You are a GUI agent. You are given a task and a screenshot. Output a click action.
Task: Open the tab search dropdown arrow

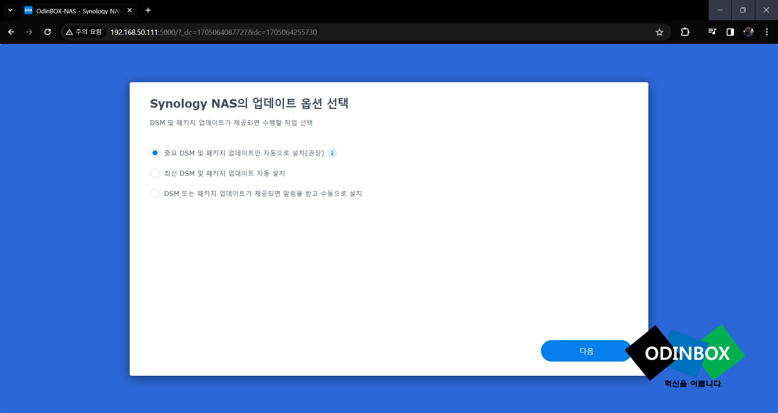point(10,10)
